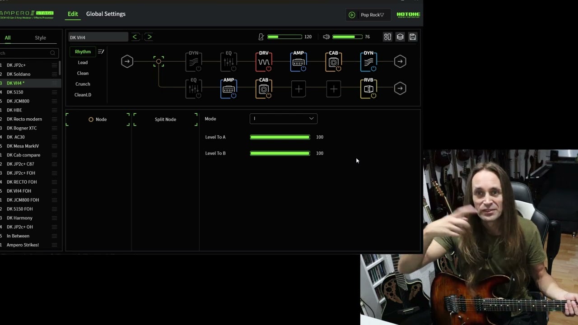Go to previous preset arrow
Screen dimensions: 578x325
pos(135,37)
